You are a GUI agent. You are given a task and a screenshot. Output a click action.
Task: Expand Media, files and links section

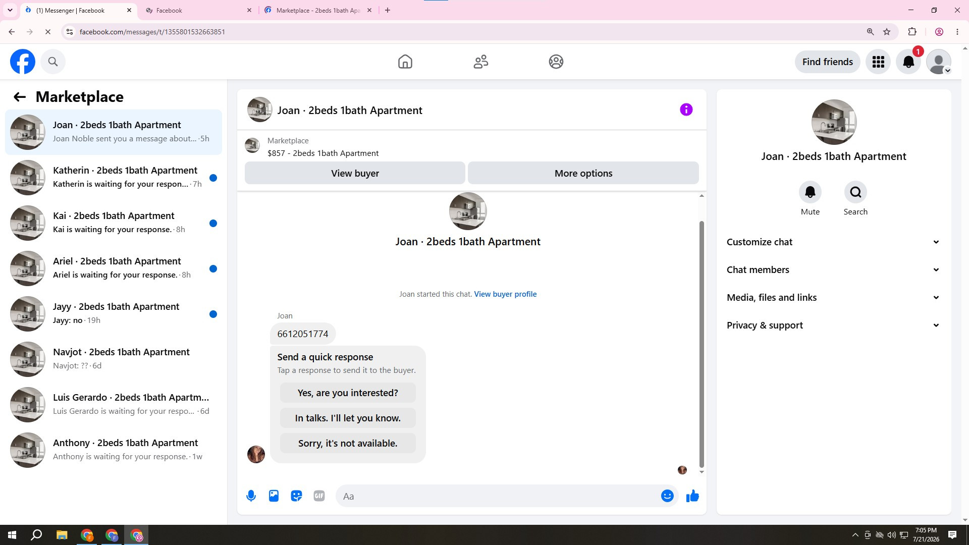[834, 298]
